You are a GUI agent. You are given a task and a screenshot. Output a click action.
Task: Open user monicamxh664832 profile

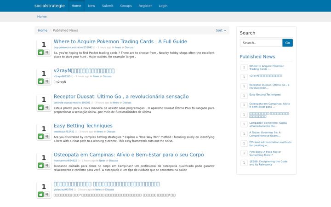click(x=65, y=161)
